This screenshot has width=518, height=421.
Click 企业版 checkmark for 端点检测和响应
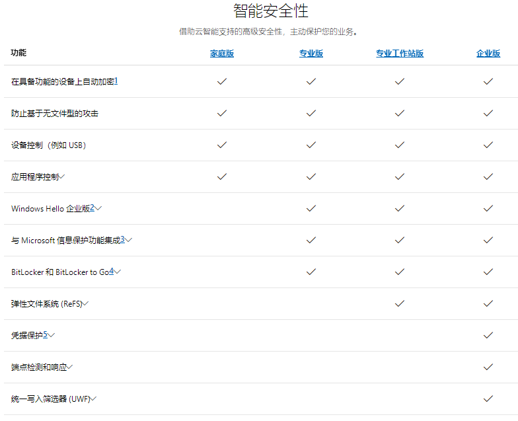[488, 367]
